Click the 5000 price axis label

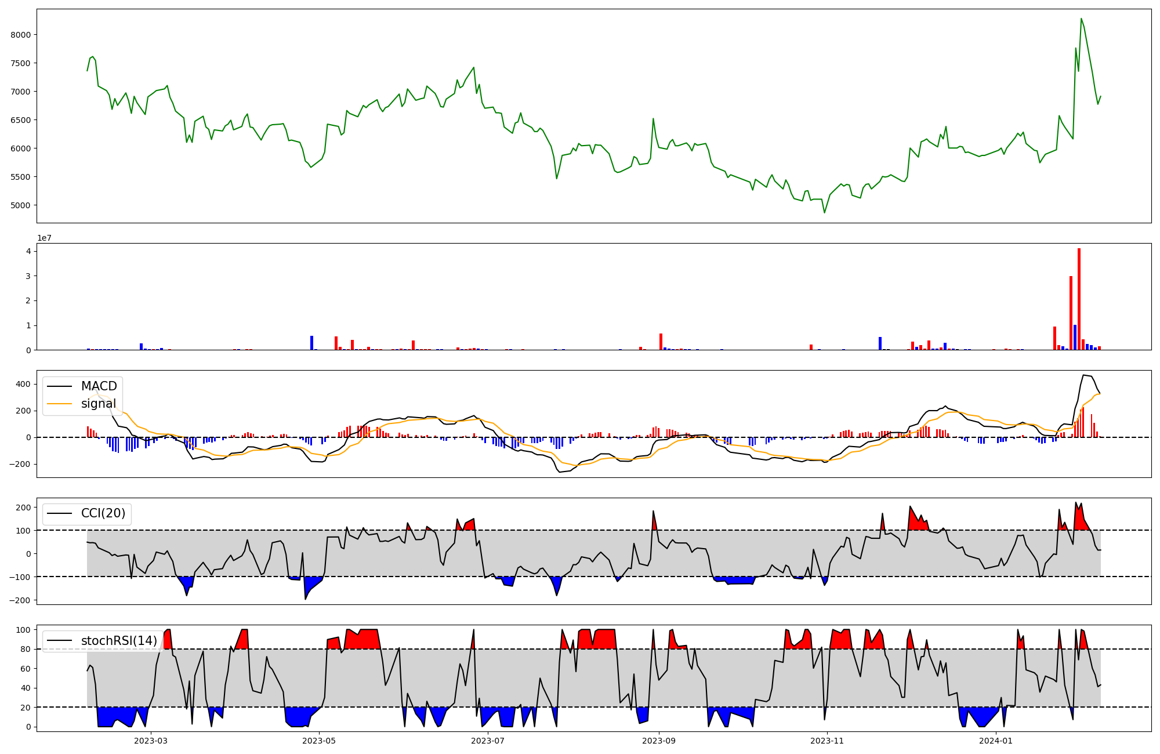20,205
